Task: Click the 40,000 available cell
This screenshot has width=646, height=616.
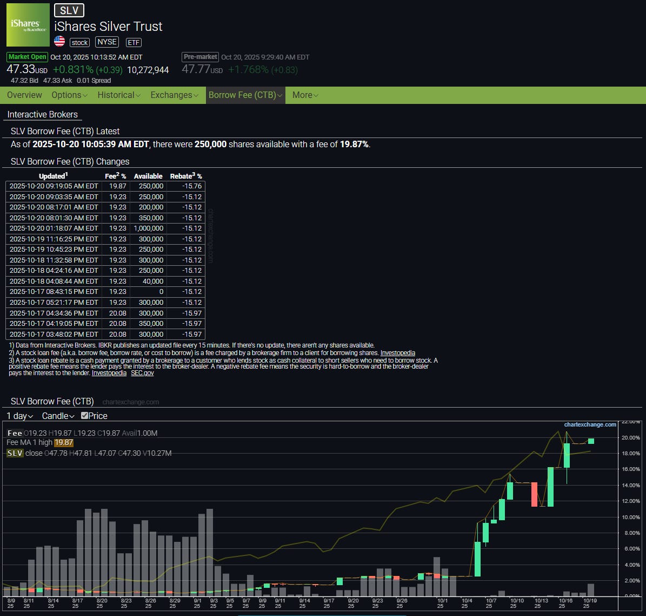Action: coord(148,281)
